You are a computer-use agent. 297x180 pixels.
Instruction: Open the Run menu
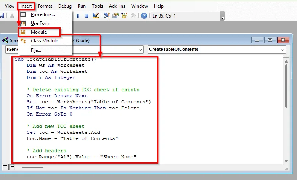tap(82, 6)
